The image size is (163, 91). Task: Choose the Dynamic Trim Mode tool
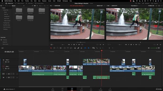point(58,48)
